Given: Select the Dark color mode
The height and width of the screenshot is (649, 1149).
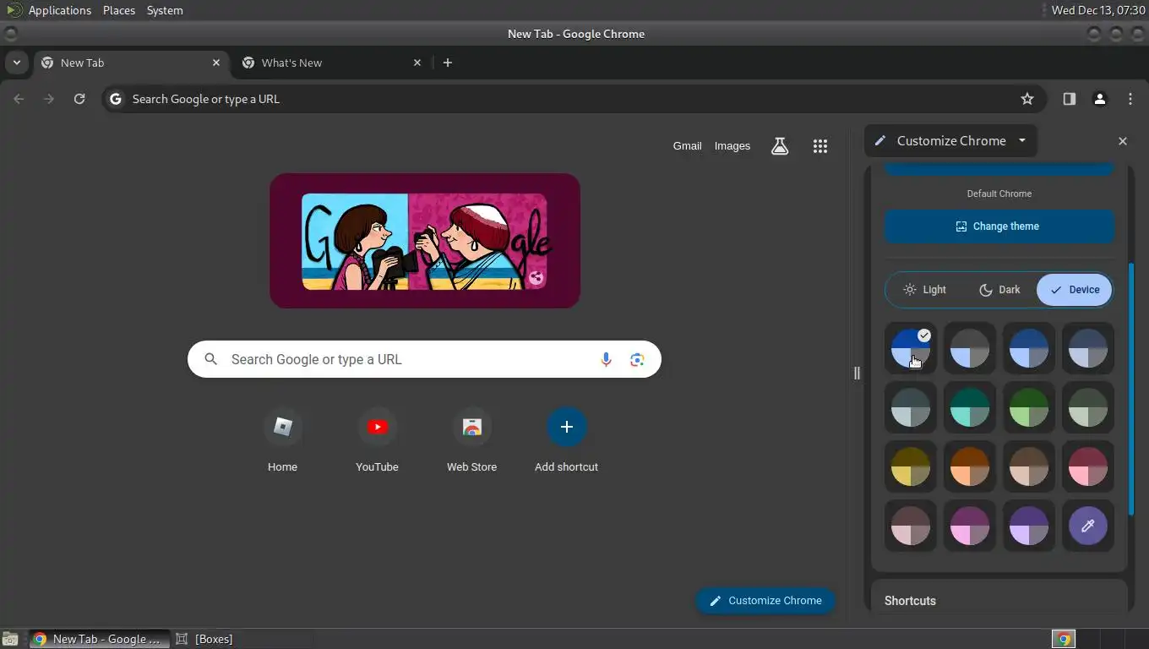Looking at the screenshot, I should coord(999,290).
